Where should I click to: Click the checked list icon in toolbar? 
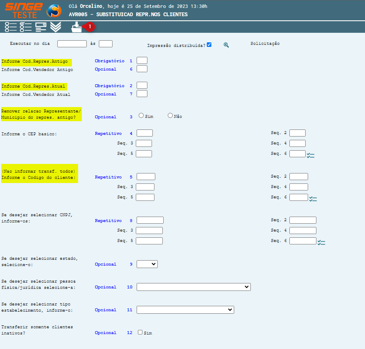click(x=26, y=27)
